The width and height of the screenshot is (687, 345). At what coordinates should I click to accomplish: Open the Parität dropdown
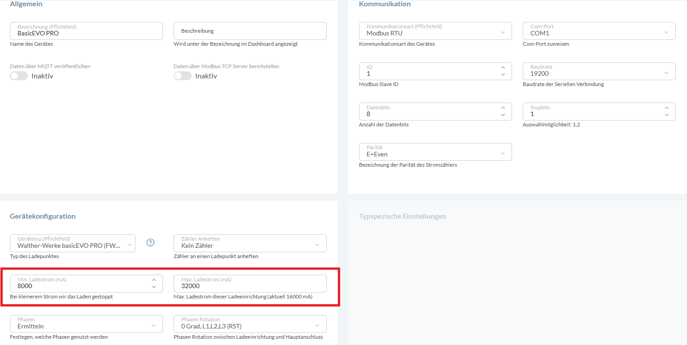click(435, 152)
